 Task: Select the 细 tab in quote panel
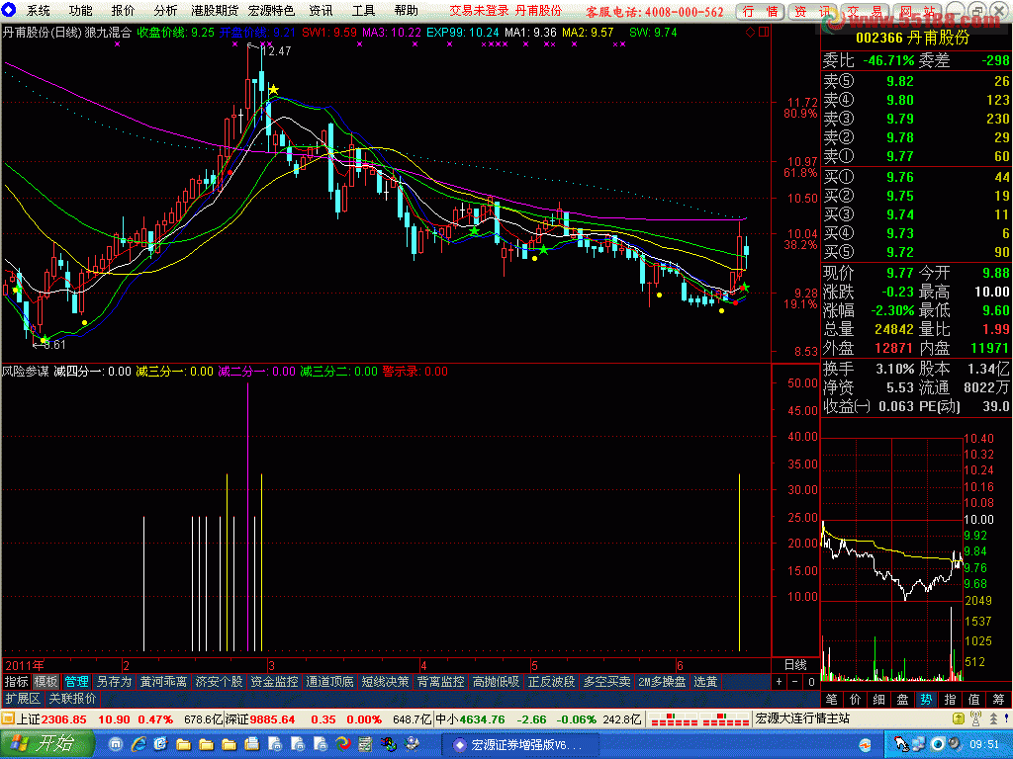[x=879, y=699]
